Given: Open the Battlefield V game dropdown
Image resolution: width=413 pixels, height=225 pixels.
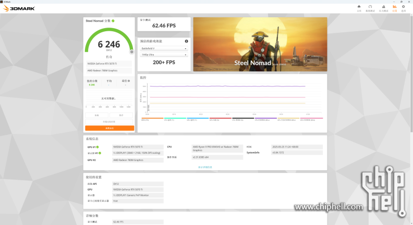Looking at the screenshot, I should (164, 48).
